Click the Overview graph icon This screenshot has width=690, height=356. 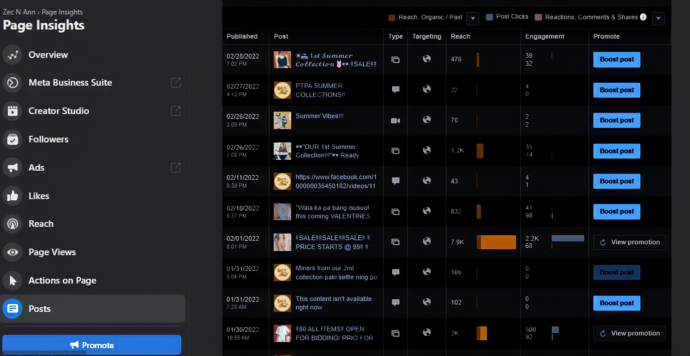(13, 55)
